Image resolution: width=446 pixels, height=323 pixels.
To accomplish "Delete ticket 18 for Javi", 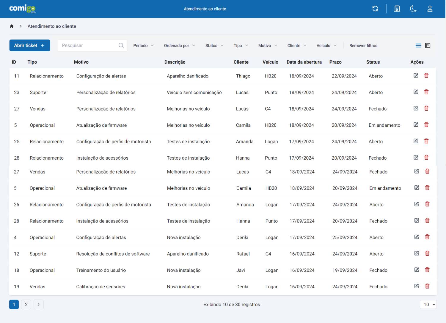I will coord(427,270).
